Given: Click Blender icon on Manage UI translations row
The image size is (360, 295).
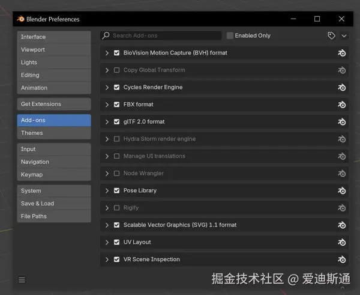Looking at the screenshot, I should click(x=341, y=156).
